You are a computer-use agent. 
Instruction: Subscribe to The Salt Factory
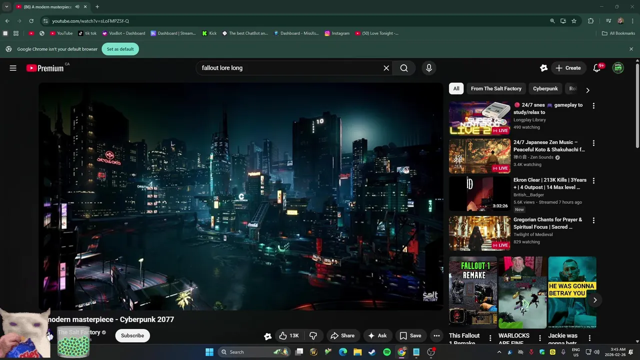tap(132, 335)
